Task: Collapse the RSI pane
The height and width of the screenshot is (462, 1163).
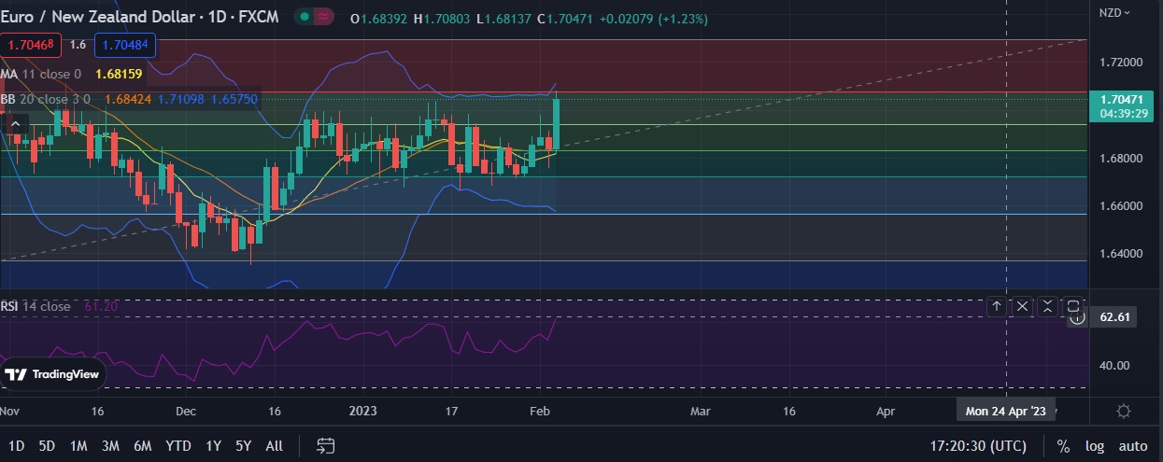Action: 1048,306
